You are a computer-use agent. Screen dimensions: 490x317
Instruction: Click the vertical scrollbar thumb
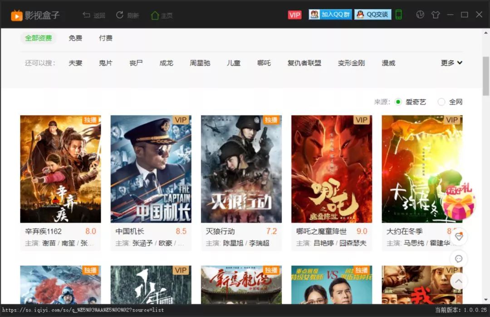[485, 76]
